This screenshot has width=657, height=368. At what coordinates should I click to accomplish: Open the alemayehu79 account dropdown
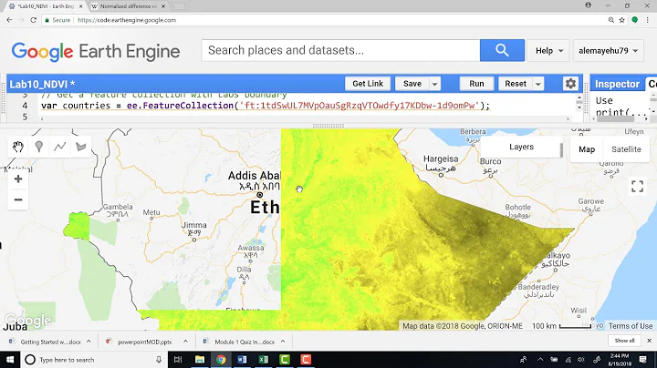click(x=608, y=51)
